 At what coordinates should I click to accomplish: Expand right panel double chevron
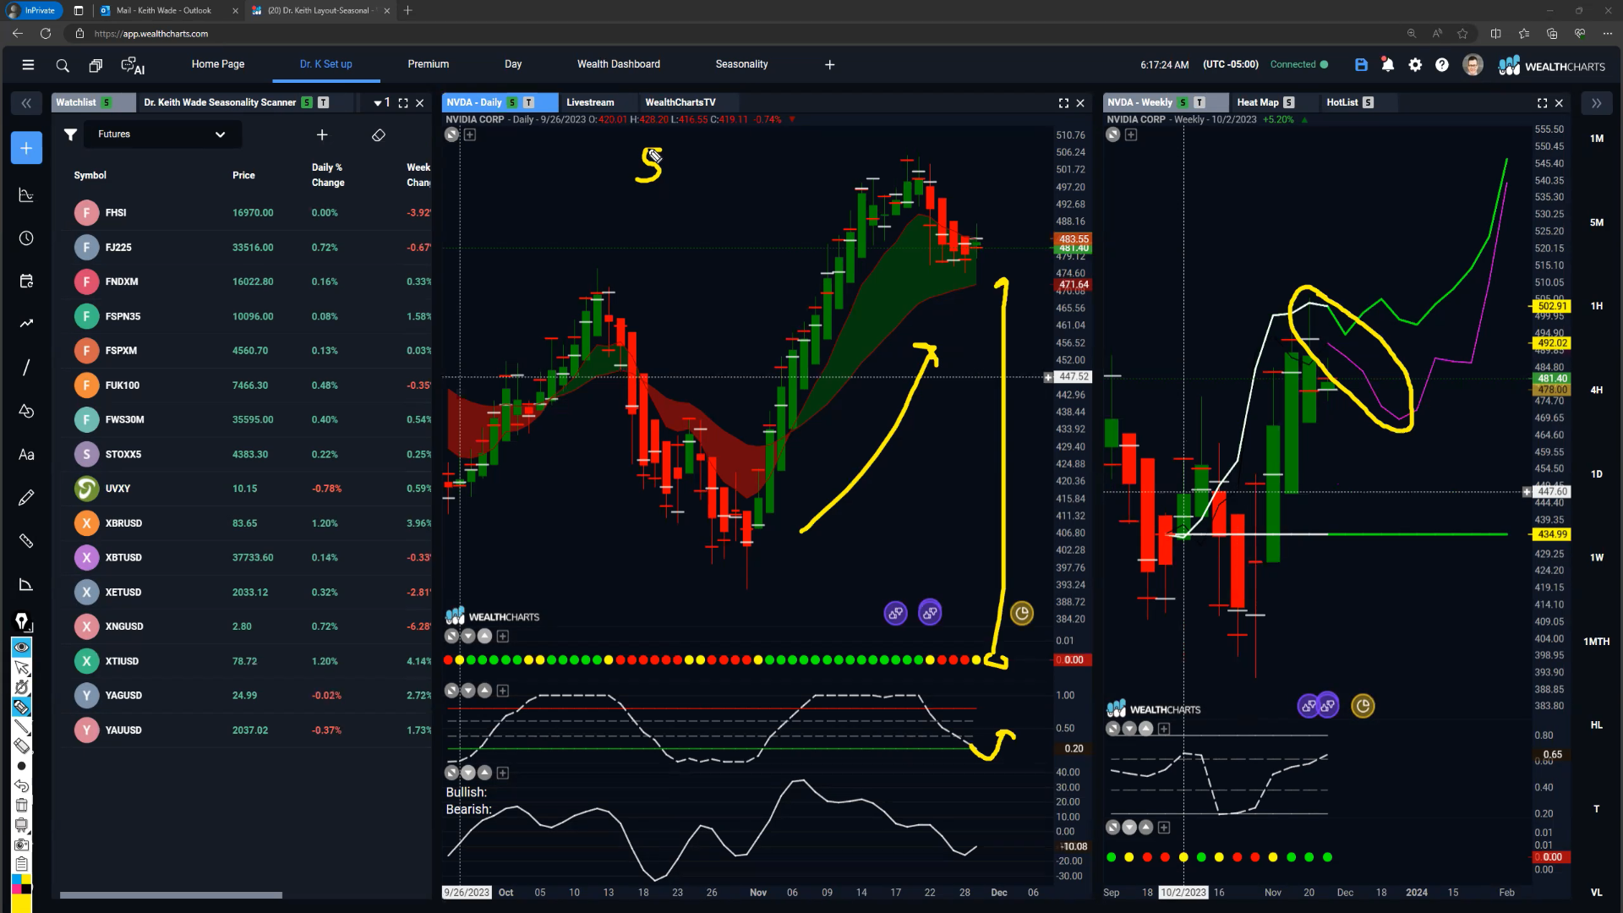(x=1596, y=103)
